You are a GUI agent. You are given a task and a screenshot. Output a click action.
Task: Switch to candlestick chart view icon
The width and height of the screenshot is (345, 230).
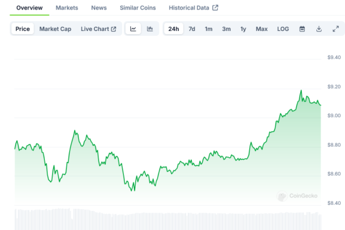click(150, 29)
